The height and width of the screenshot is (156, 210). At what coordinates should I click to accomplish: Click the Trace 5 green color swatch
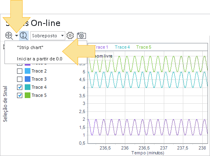point(28,95)
